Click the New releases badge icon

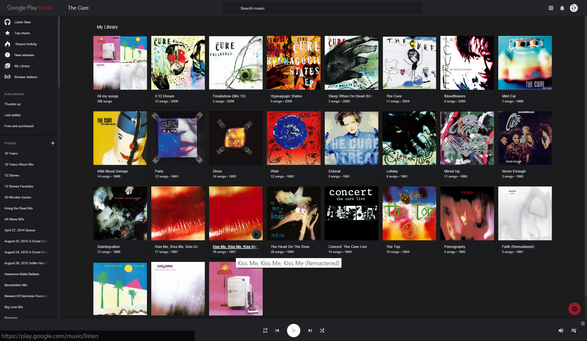[x=7, y=55]
